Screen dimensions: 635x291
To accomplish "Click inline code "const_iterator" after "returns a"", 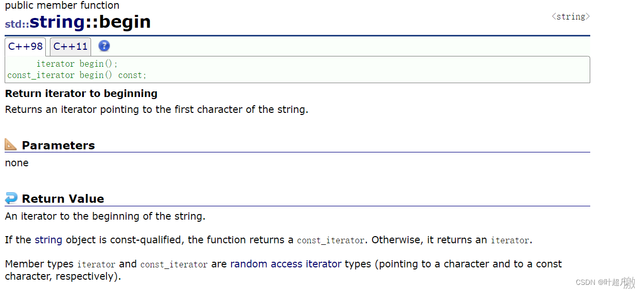I will point(331,240).
